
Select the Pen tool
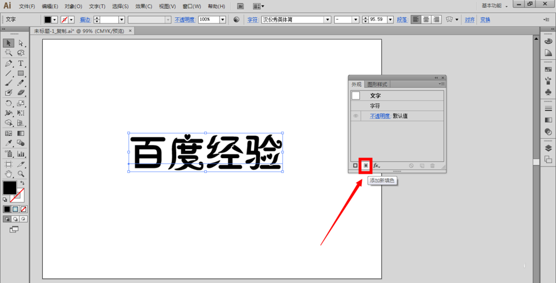8,63
